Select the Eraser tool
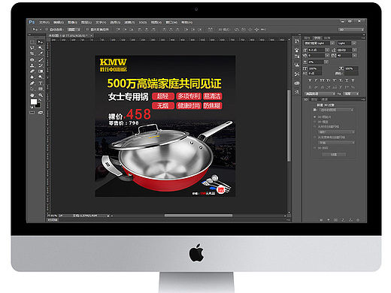Viewport: 391px width, 293px height. (x=32, y=71)
